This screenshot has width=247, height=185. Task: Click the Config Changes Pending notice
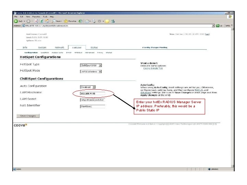[154, 47]
